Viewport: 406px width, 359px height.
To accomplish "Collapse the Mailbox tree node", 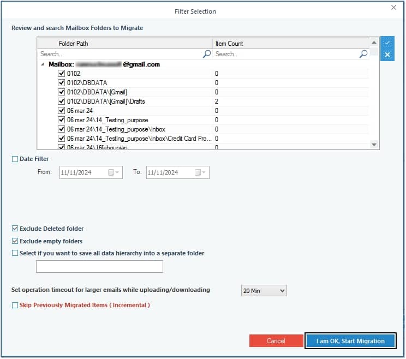I will coord(43,64).
